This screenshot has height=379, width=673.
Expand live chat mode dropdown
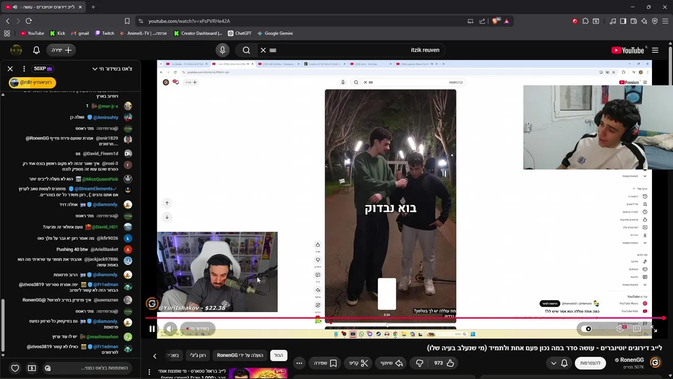[112, 68]
